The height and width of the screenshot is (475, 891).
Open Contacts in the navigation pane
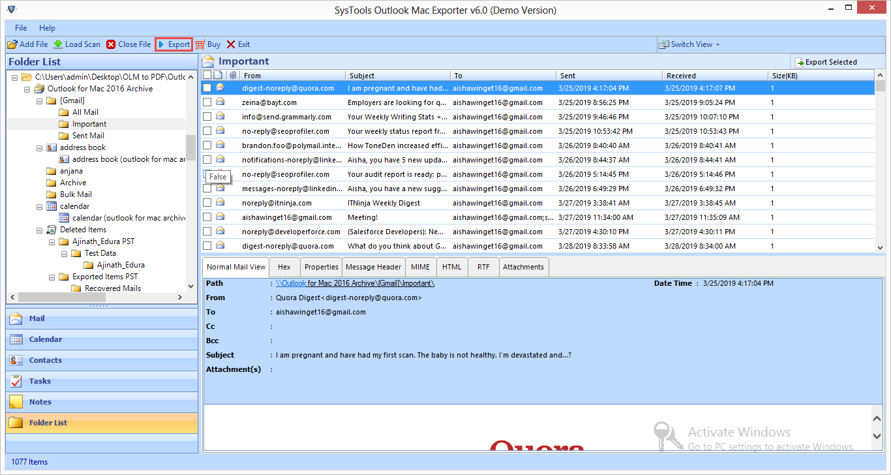pyautogui.click(x=45, y=360)
